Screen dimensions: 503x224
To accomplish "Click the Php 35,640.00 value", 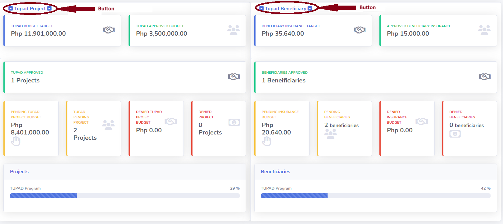I will click(283, 33).
